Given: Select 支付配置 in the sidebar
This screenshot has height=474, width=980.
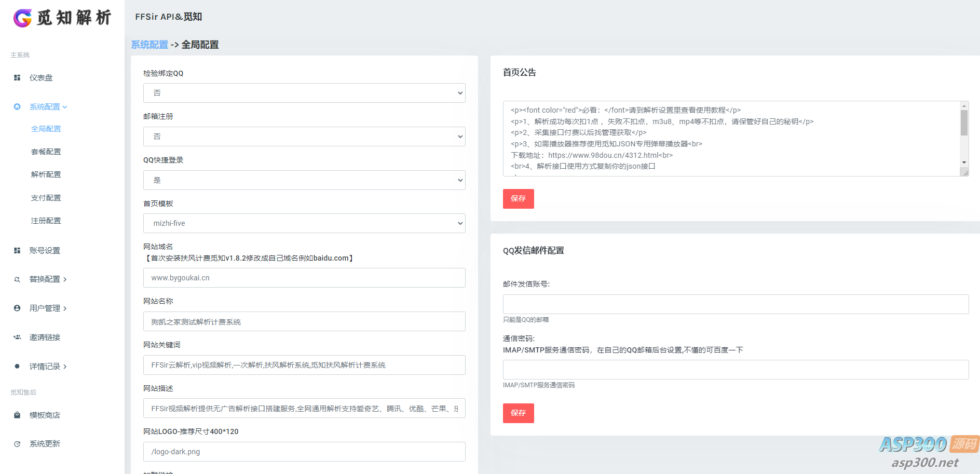Looking at the screenshot, I should [x=46, y=198].
